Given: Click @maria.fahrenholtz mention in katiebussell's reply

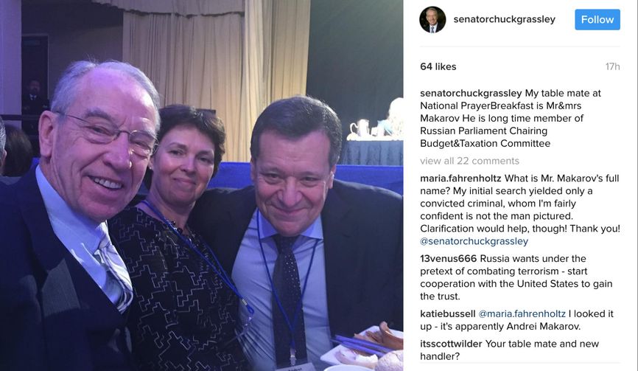Looking at the screenshot, I should [x=522, y=313].
